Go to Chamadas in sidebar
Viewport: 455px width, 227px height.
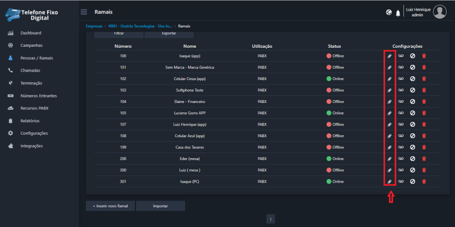pyautogui.click(x=30, y=71)
